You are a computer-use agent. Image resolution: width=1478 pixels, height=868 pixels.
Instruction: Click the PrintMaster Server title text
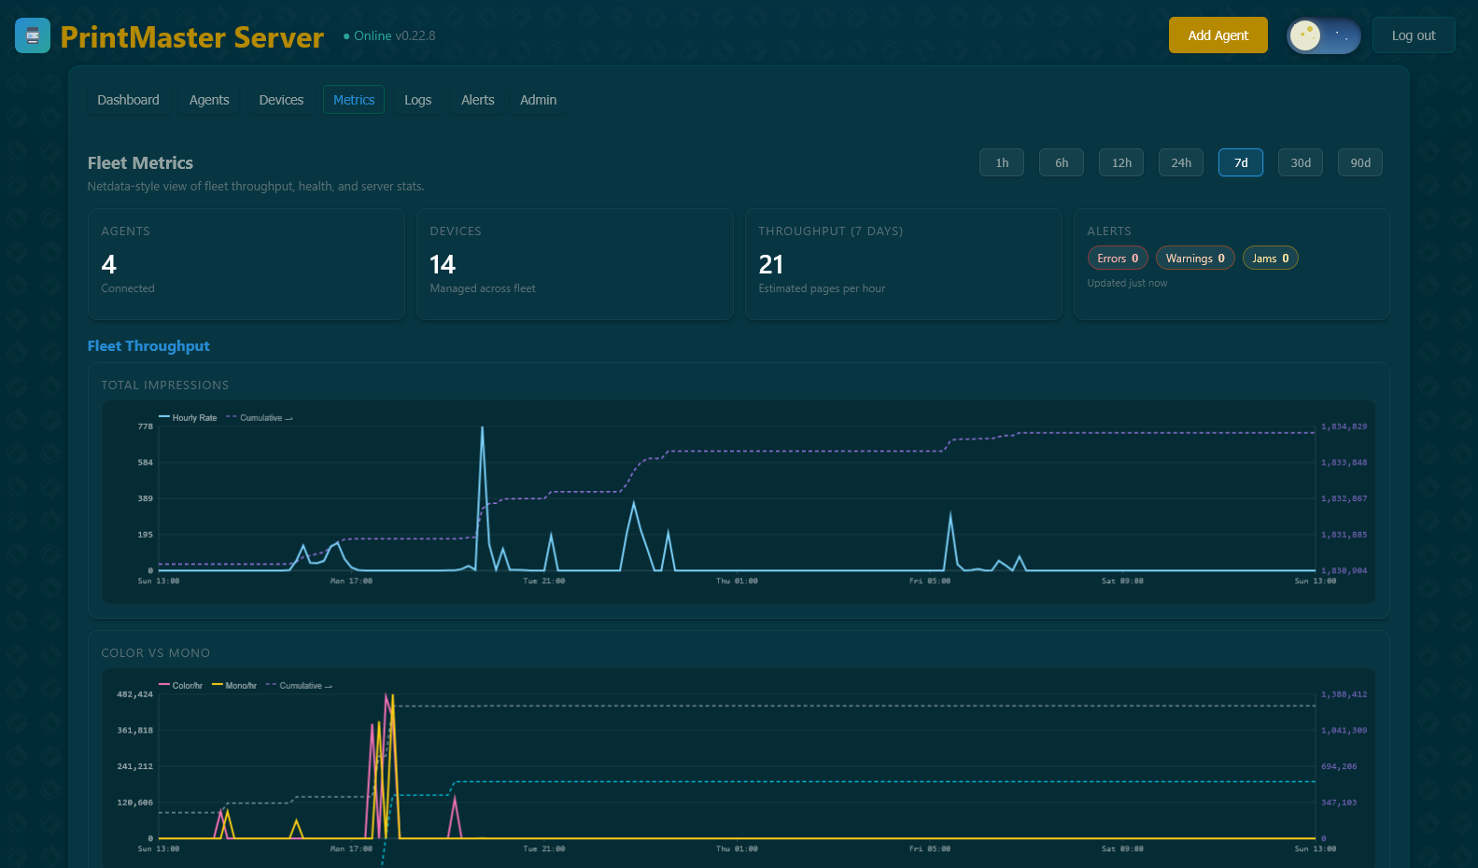click(192, 36)
